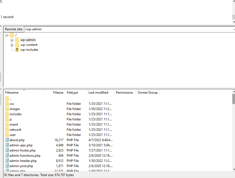The height and width of the screenshot is (178, 235).
Task: Click the images folder icon
Action: click(7, 109)
